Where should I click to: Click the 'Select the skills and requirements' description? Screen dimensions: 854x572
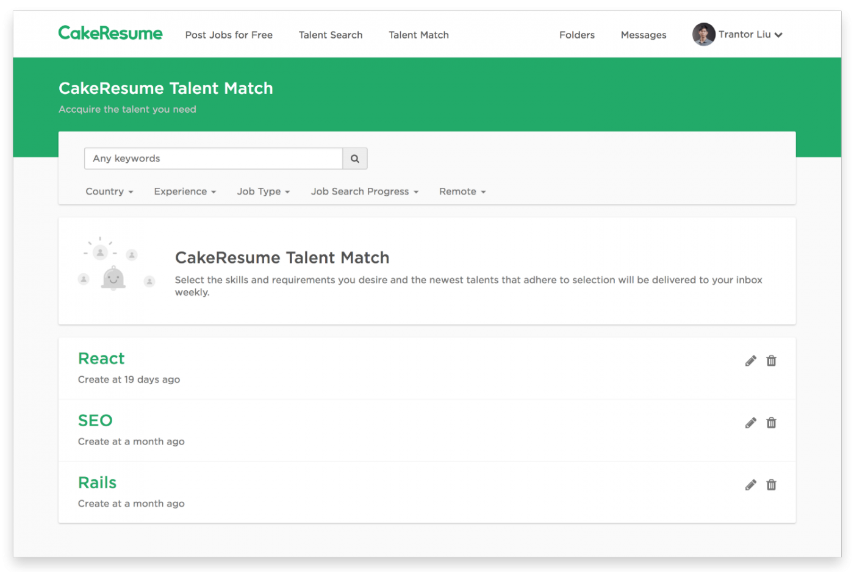pos(468,286)
